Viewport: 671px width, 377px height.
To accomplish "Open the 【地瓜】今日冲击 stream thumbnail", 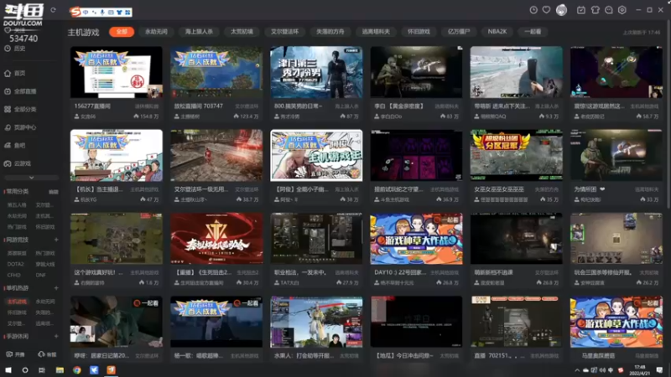I will click(x=416, y=322).
